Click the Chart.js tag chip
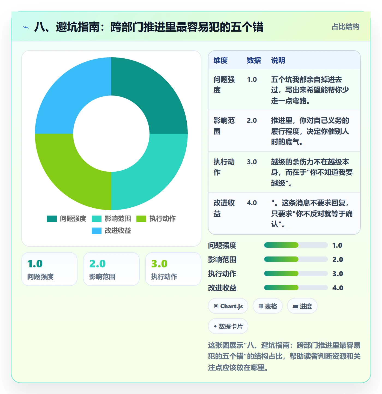Viewport: 382px width, 394px height. point(228,306)
